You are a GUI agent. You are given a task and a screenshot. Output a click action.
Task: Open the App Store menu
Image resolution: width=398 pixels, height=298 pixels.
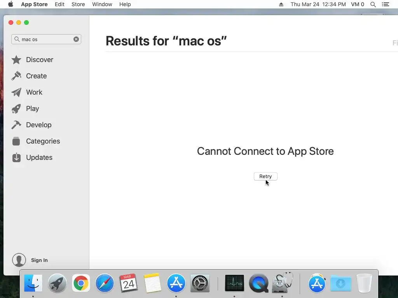tap(34, 4)
